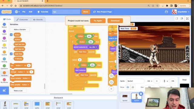This screenshot has height=109, width=194.
Task: Open dropdown in hide variable block
Action: coord(25,85)
